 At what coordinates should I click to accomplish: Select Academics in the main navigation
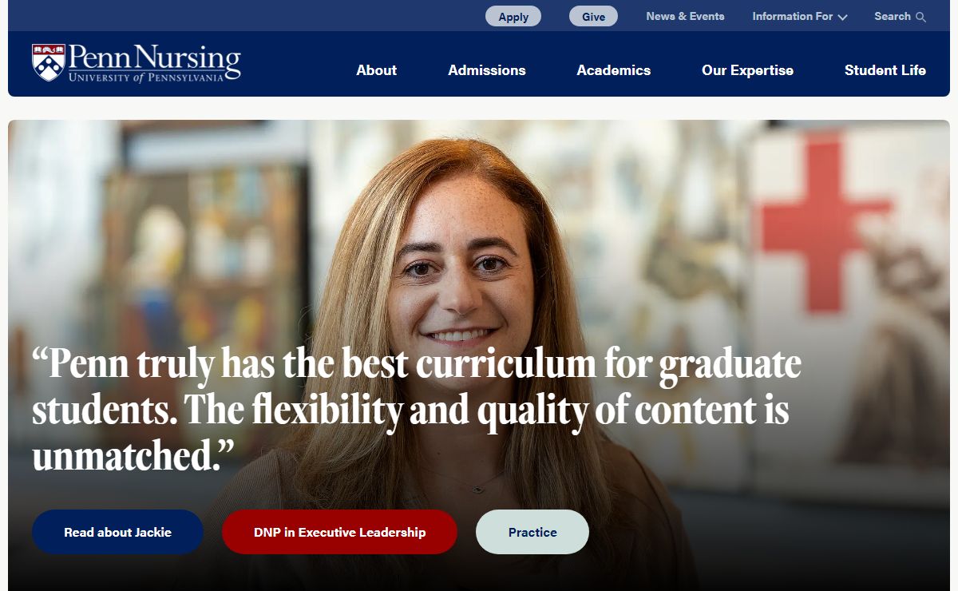coord(614,70)
